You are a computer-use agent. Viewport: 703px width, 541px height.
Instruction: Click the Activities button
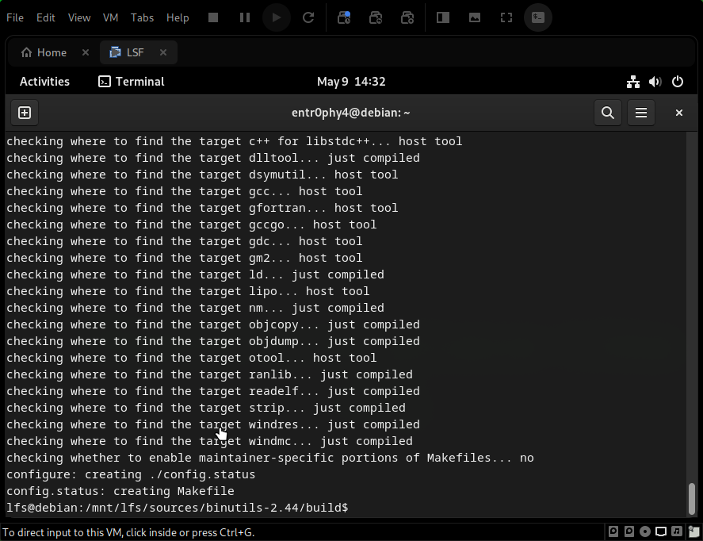click(44, 82)
